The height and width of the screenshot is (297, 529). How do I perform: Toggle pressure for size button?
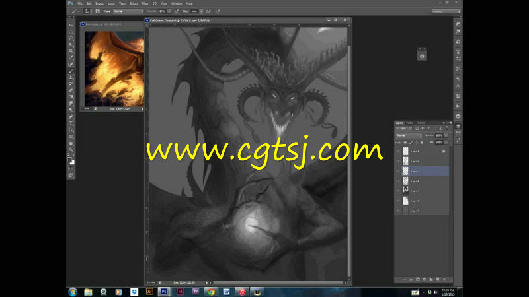tap(218, 11)
